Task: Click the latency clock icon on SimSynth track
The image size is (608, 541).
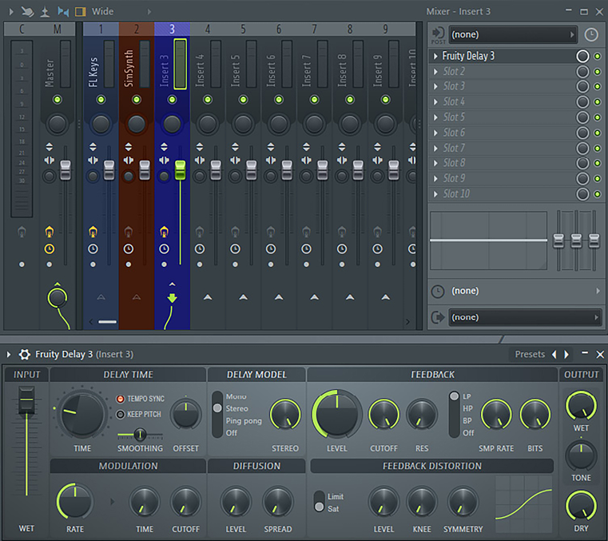Action: [129, 249]
